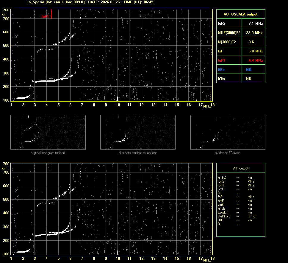The height and width of the screenshot is (263, 288).
Task: Click the red foF1 marker on top ionogram
Action: coord(51,14)
